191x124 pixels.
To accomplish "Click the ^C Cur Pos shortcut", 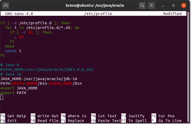I will (x=163, y=116).
